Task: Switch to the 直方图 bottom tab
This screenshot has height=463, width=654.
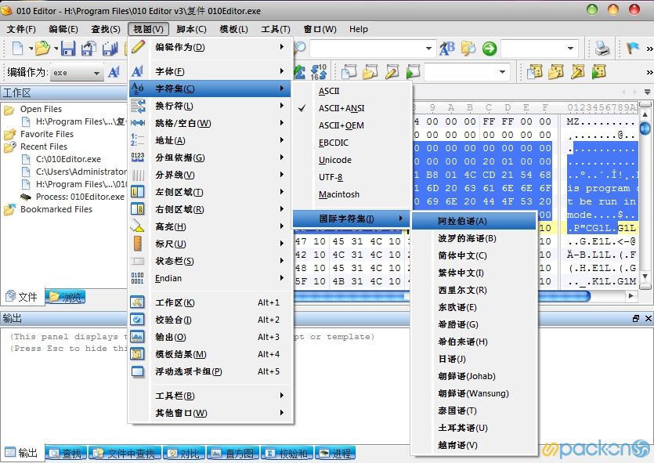Action: pos(233,453)
